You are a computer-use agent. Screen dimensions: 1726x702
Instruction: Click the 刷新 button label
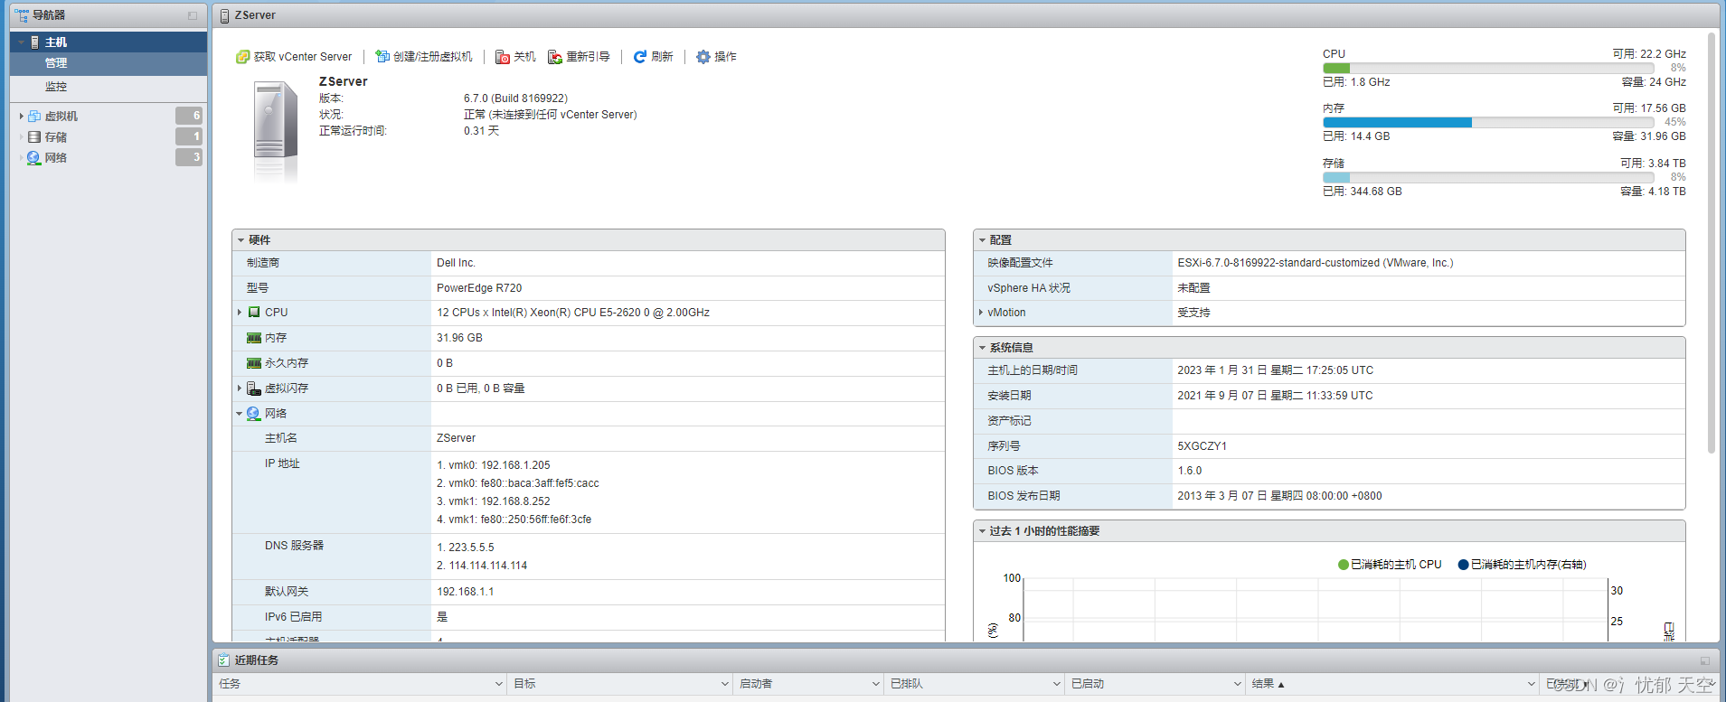662,57
